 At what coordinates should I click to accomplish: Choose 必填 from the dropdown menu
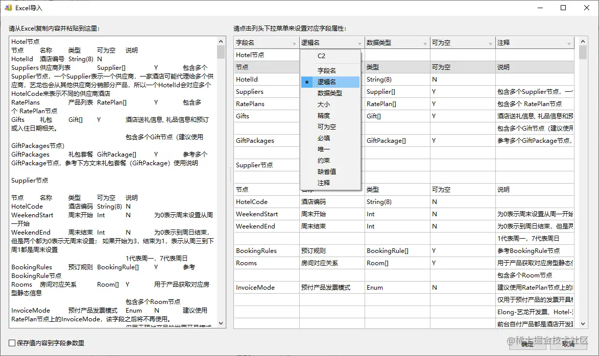point(330,138)
